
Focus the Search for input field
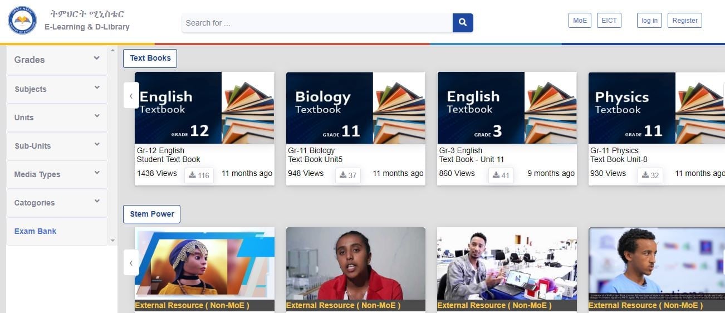point(317,23)
